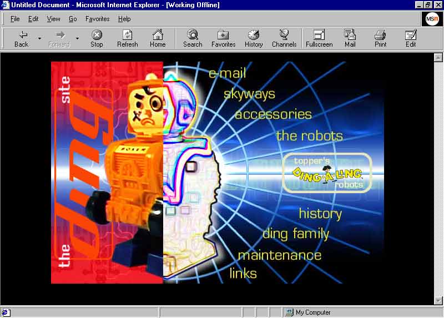Click Topper's Ding-A-Ling robots logo
The image size is (444, 318).
(x=327, y=173)
